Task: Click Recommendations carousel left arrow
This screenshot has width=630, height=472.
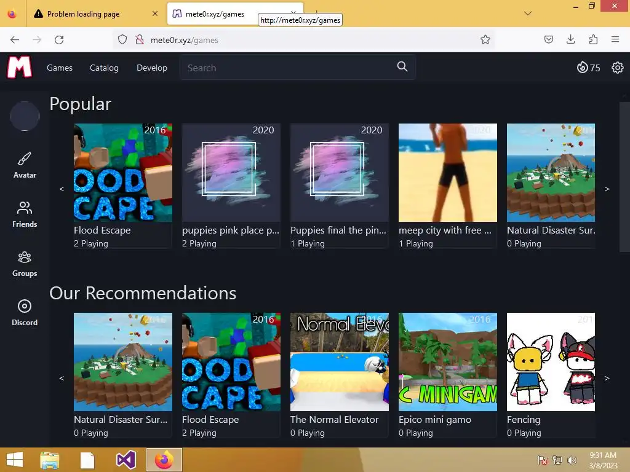Action: pos(62,378)
